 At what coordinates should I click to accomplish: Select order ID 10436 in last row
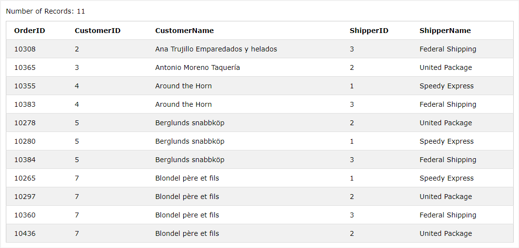(x=25, y=233)
